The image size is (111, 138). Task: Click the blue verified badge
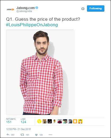pyautogui.click(x=37, y=8)
